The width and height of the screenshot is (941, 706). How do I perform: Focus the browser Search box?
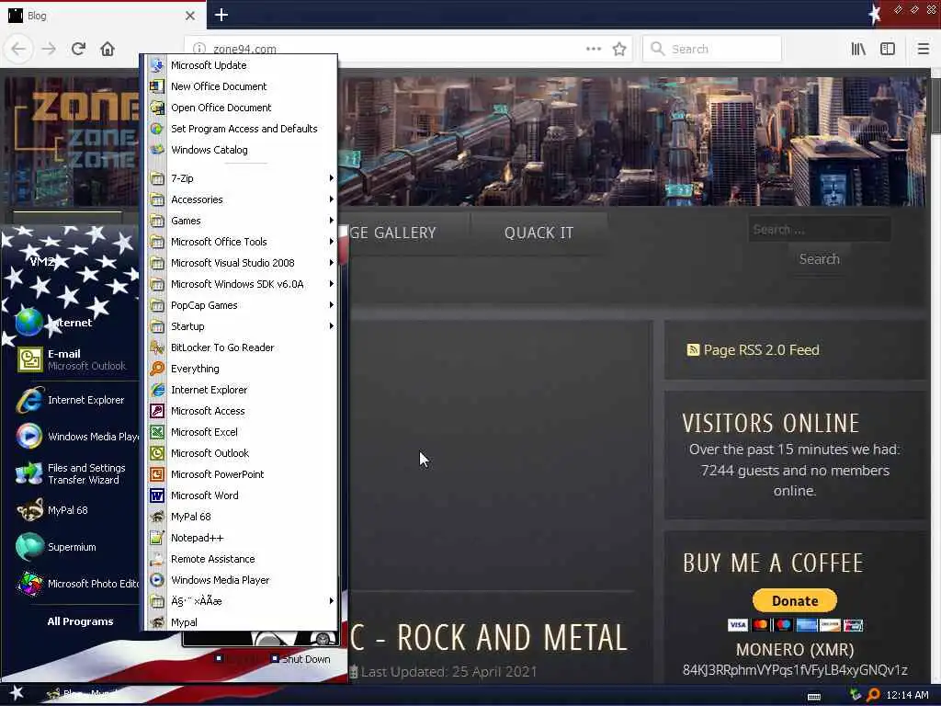coord(712,49)
